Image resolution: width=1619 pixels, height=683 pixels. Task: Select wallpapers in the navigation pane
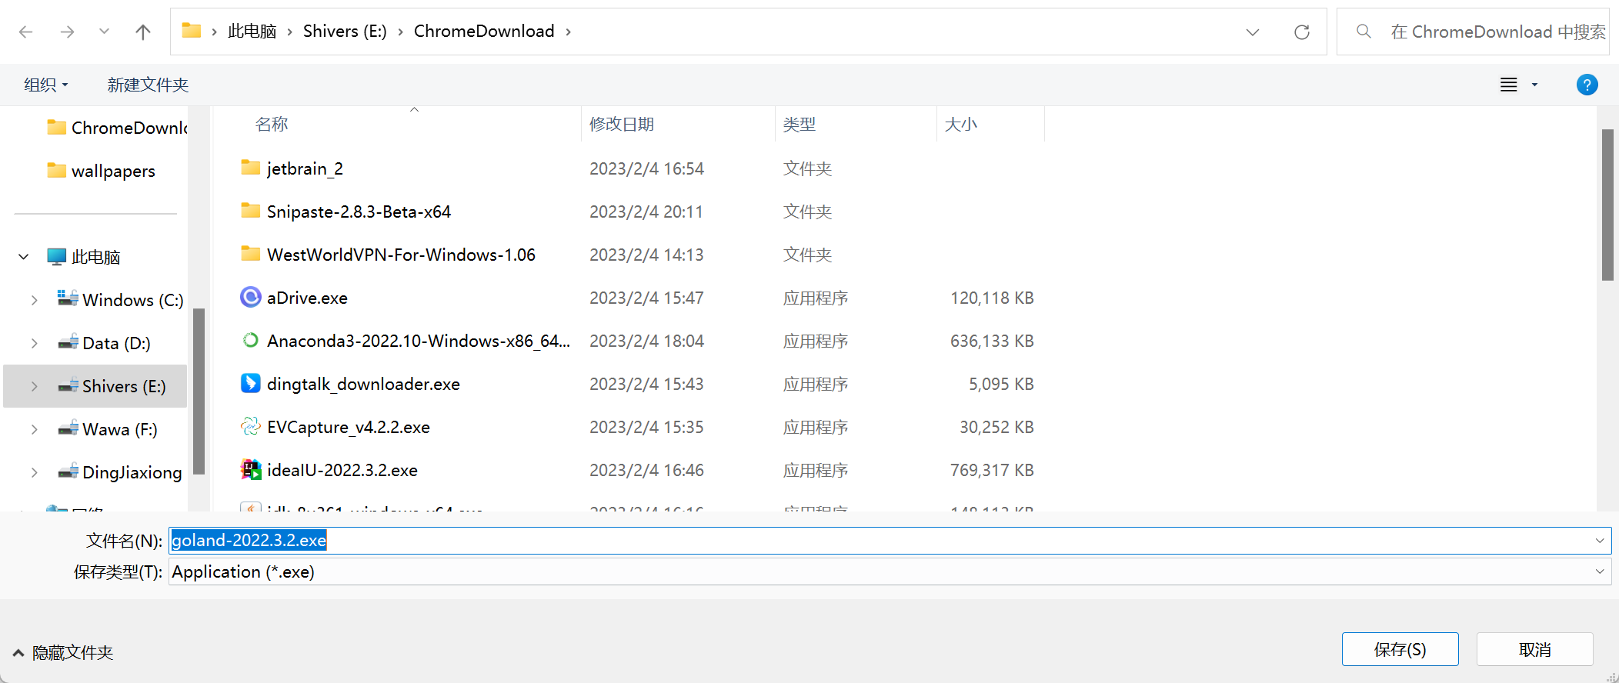101,171
